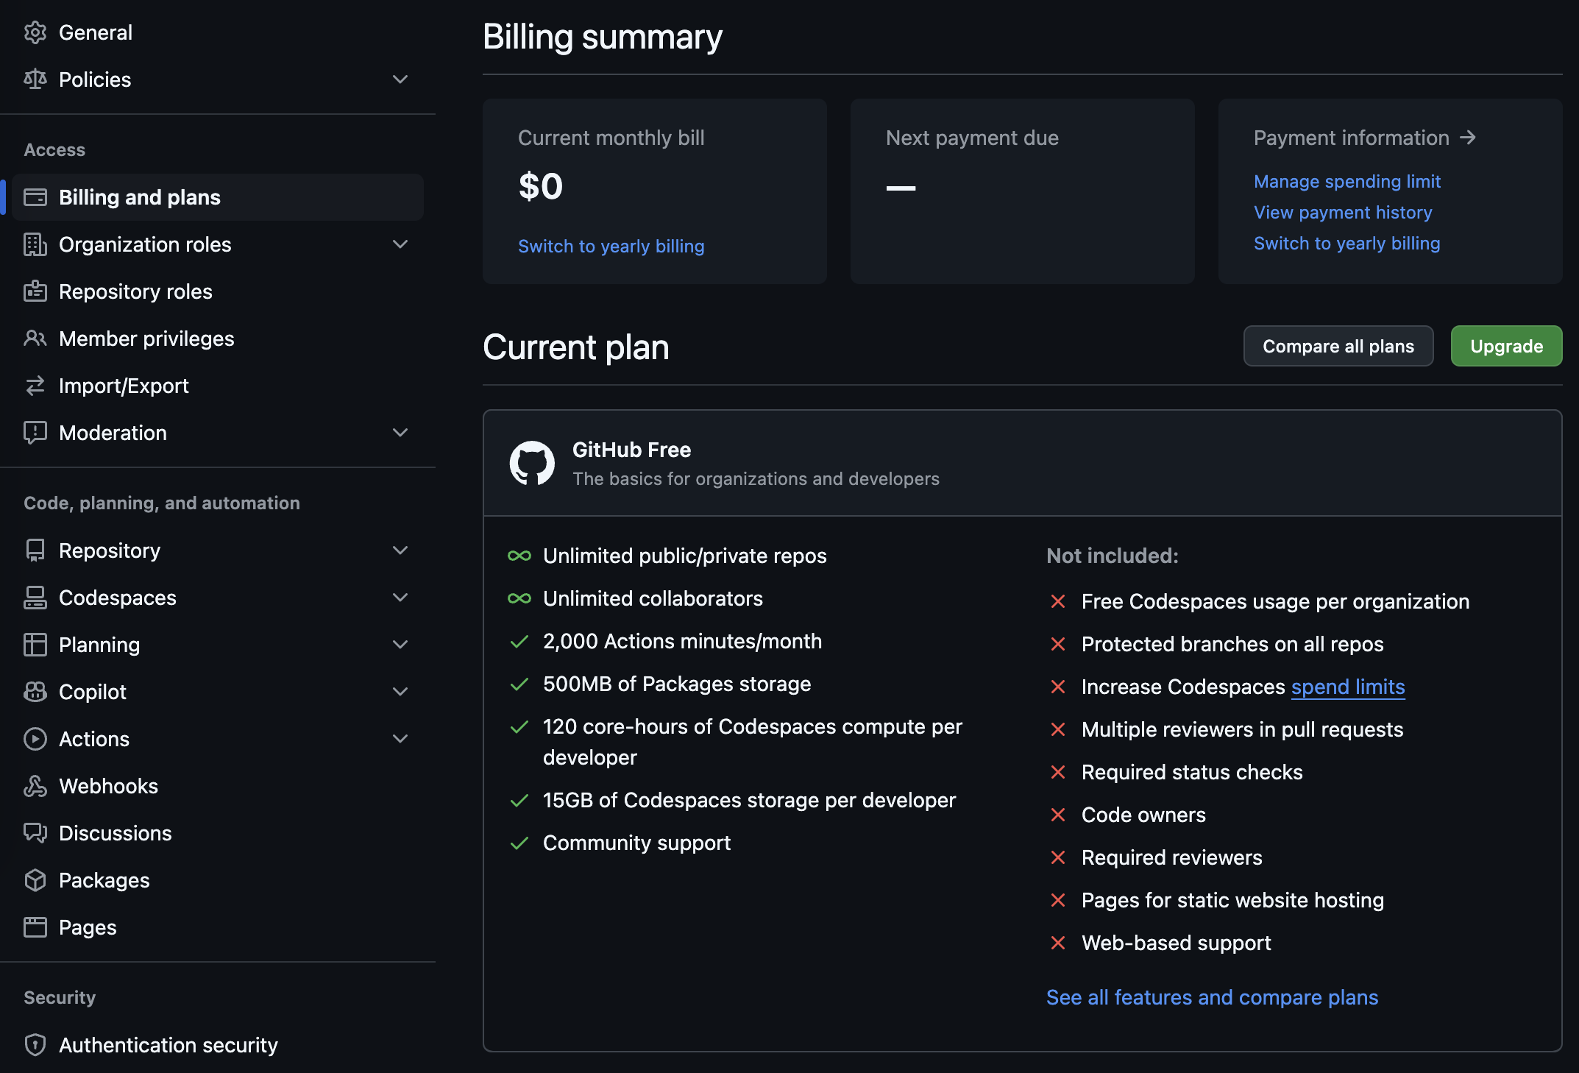Click the Compare all plans button
This screenshot has width=1579, height=1073.
[1338, 346]
